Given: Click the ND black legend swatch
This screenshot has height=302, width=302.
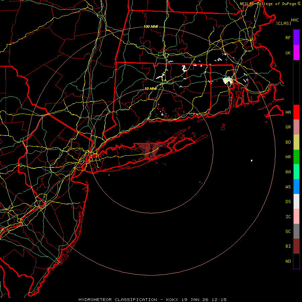Looking at the screenshot, I should coord(296,261).
